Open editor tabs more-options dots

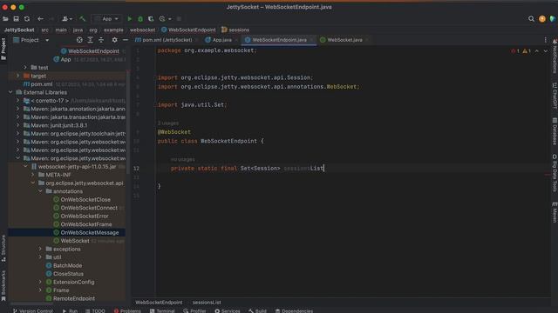point(545,40)
